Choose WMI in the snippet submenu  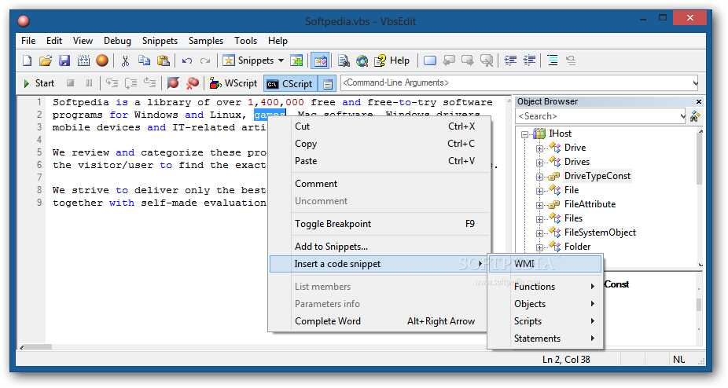click(546, 264)
